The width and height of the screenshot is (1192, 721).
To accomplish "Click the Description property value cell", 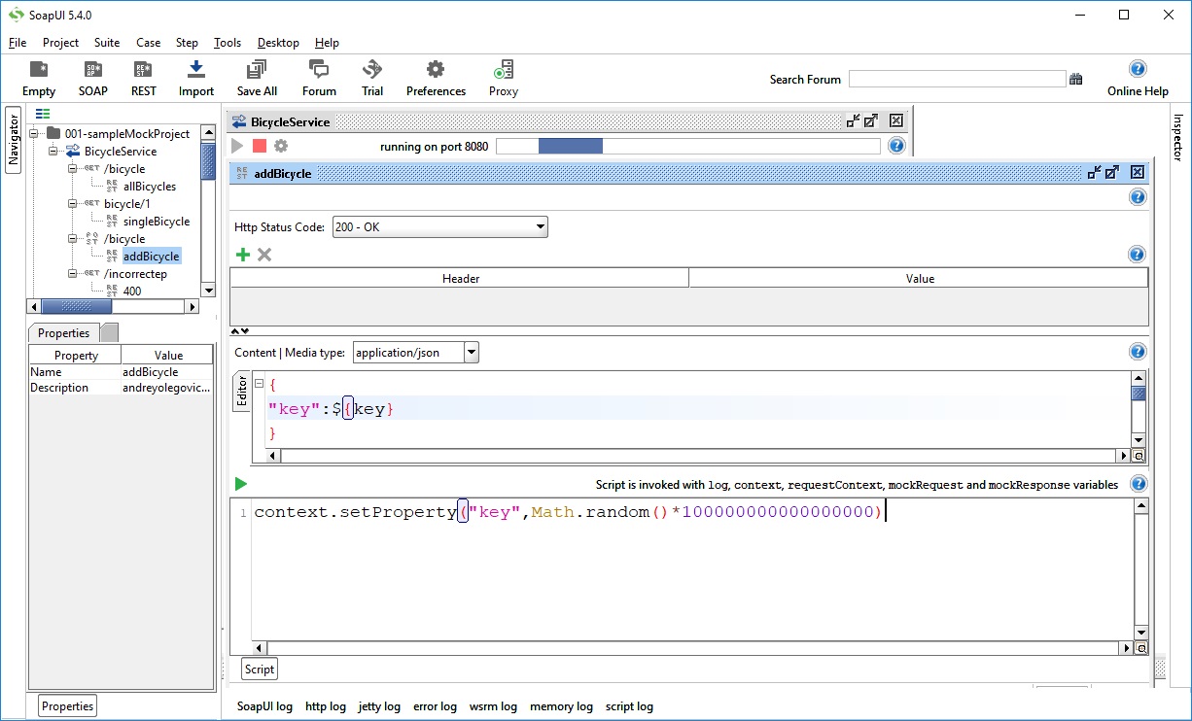I will pyautogui.click(x=165, y=388).
